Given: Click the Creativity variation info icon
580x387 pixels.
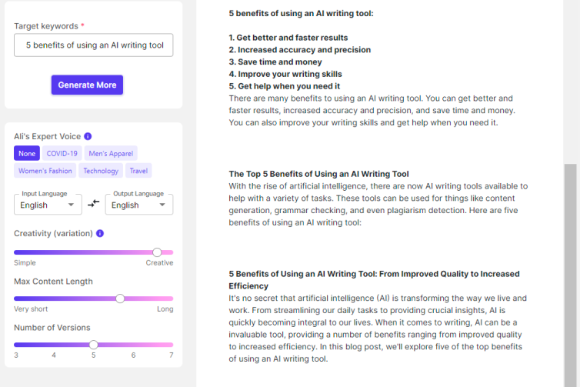Looking at the screenshot, I should (x=101, y=233).
